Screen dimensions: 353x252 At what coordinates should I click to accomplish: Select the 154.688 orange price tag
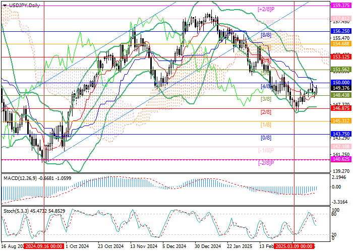coord(340,44)
